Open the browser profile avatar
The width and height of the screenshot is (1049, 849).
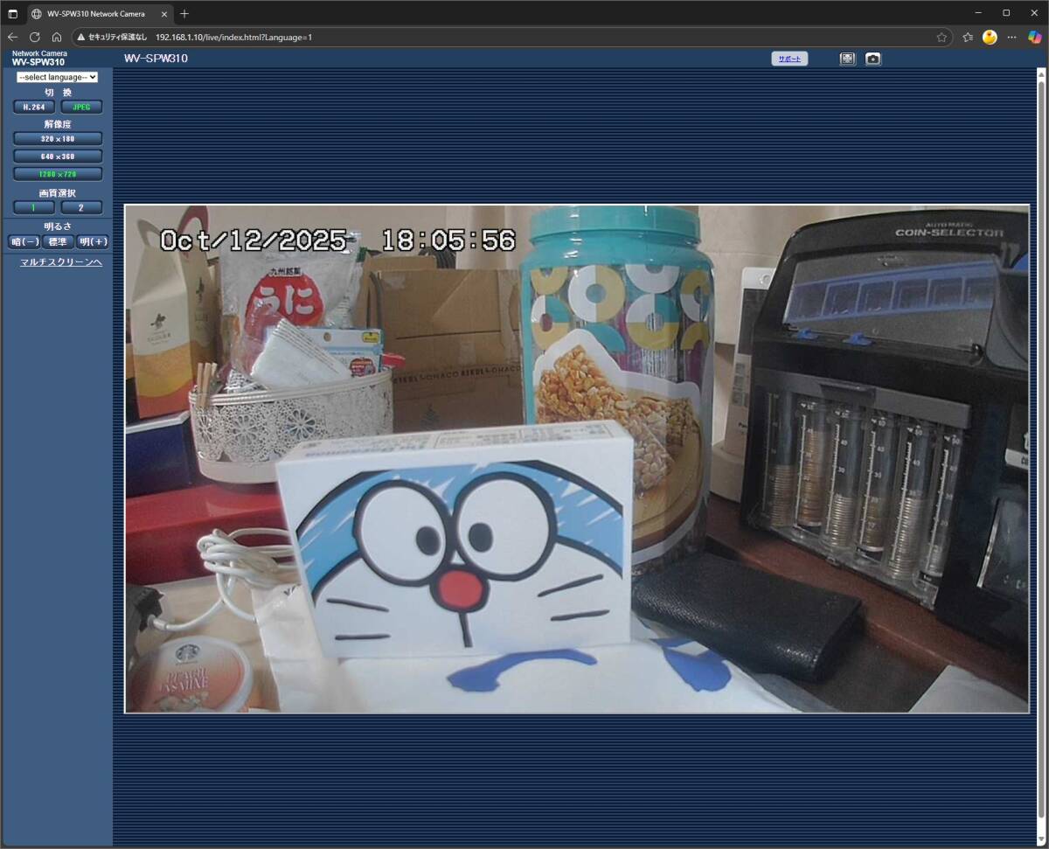990,37
